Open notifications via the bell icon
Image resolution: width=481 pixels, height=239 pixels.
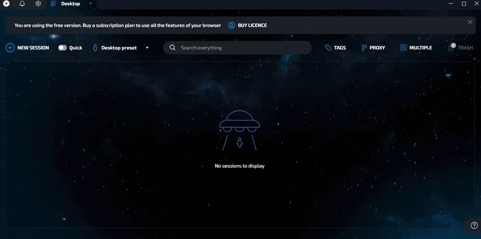pyautogui.click(x=22, y=4)
